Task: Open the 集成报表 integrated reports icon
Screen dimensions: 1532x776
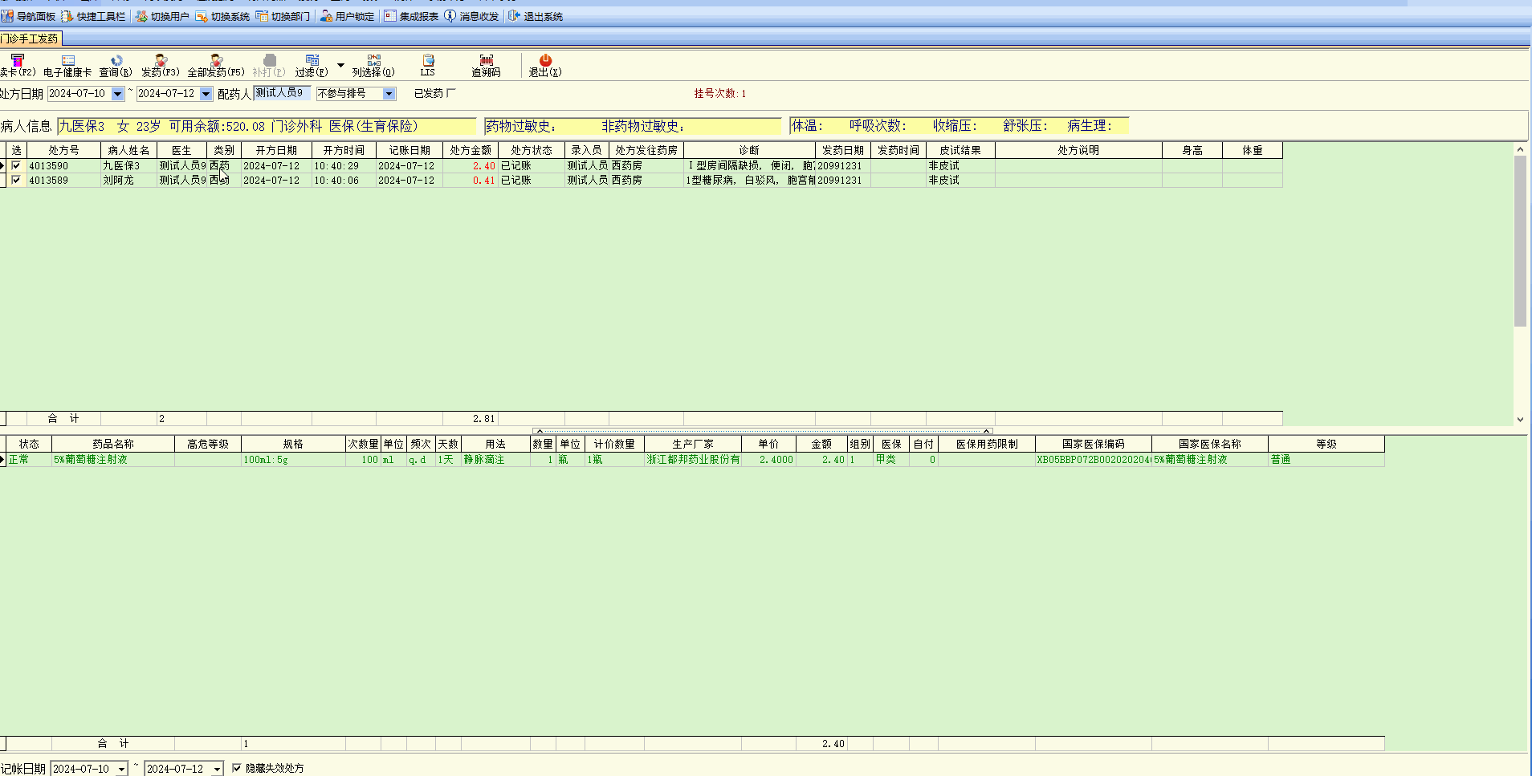Action: (x=390, y=16)
